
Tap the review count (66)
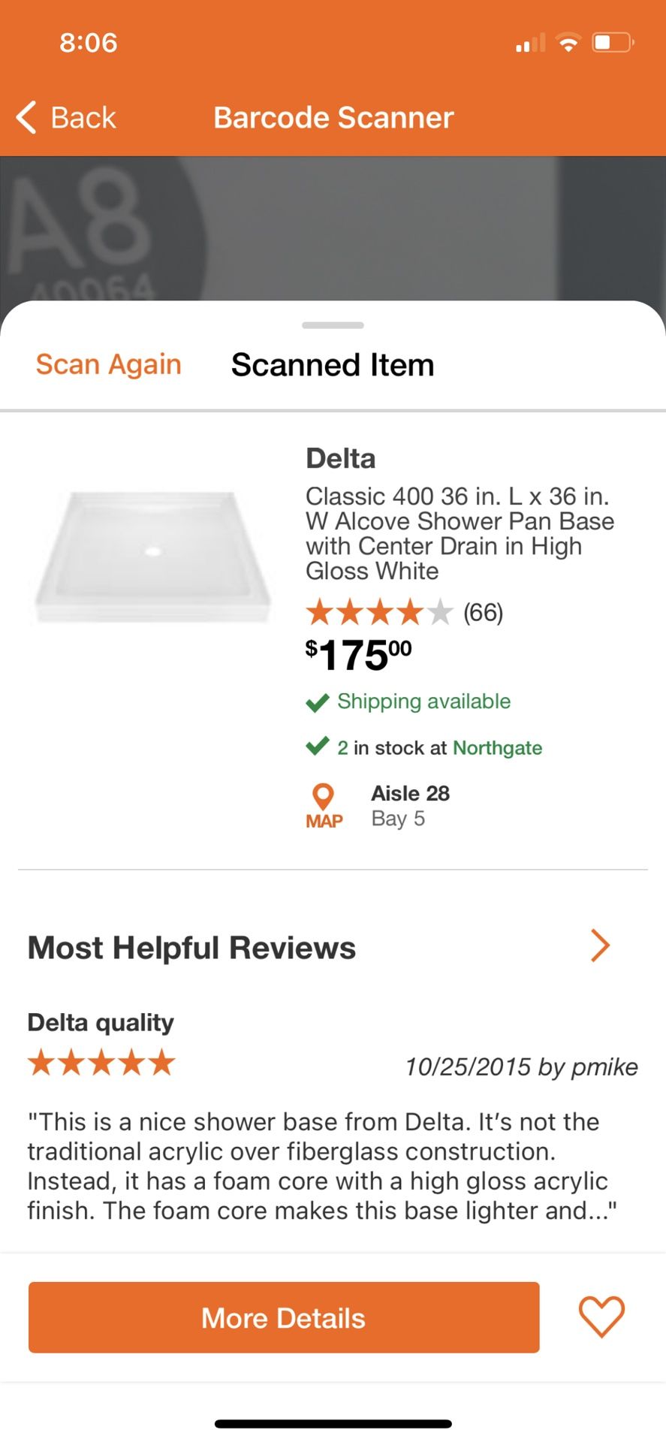pos(483,613)
